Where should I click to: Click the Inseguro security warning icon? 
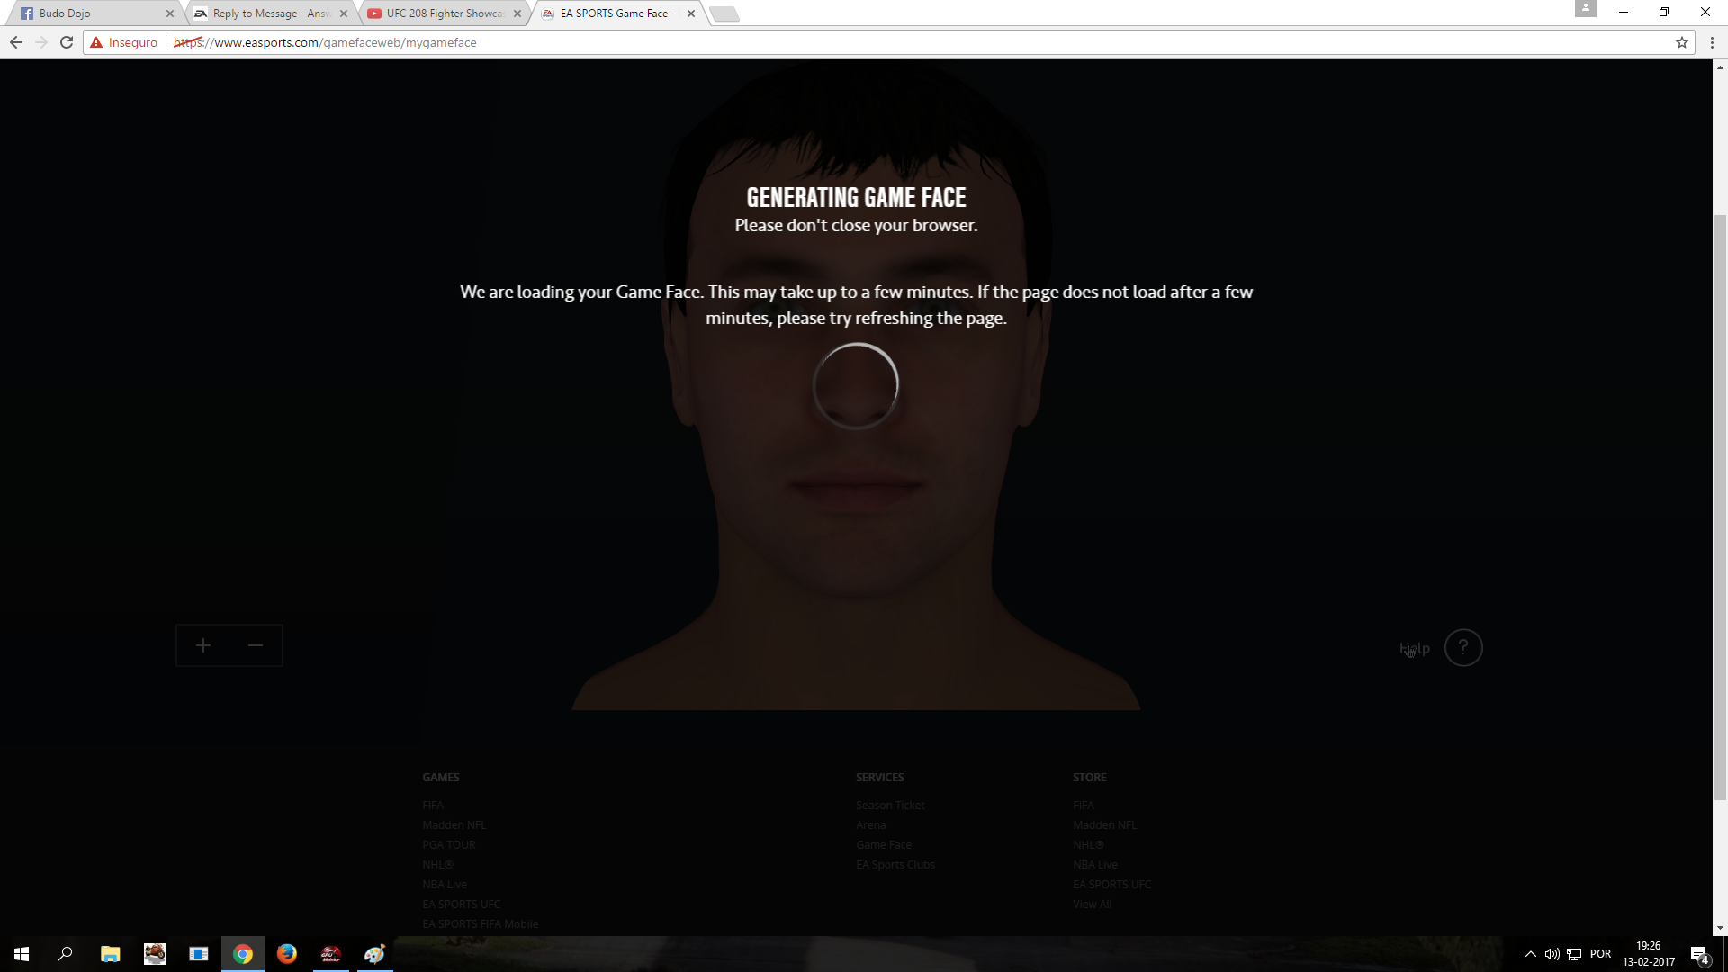coord(96,42)
